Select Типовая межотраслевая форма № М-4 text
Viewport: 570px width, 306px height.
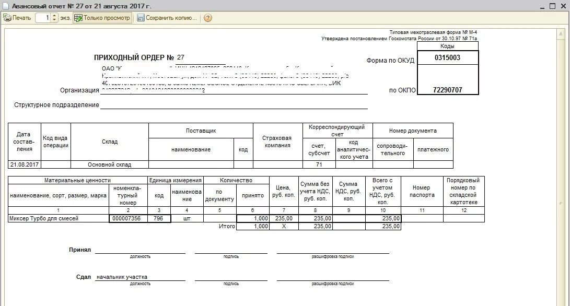tap(433, 32)
